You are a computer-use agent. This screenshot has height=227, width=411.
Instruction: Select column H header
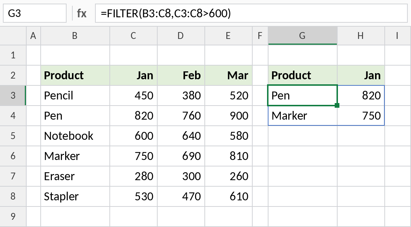[361, 35]
